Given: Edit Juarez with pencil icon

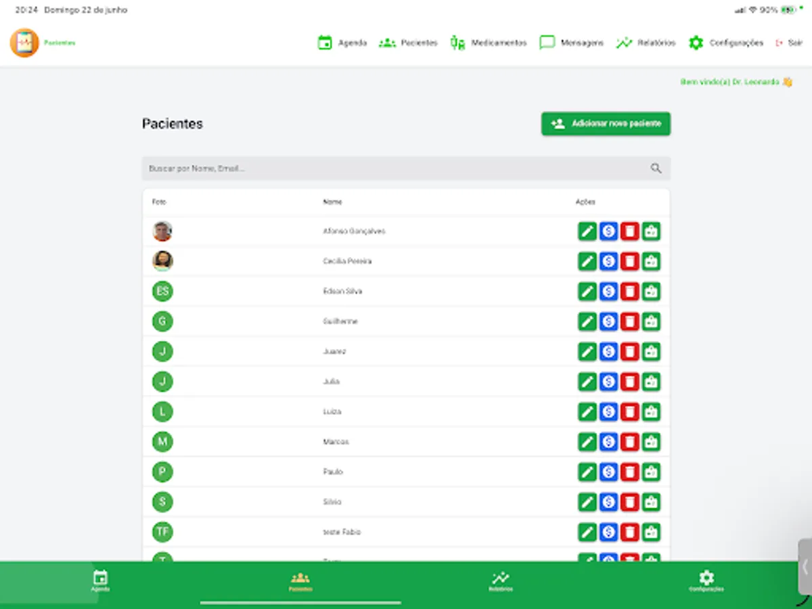Looking at the screenshot, I should (587, 352).
